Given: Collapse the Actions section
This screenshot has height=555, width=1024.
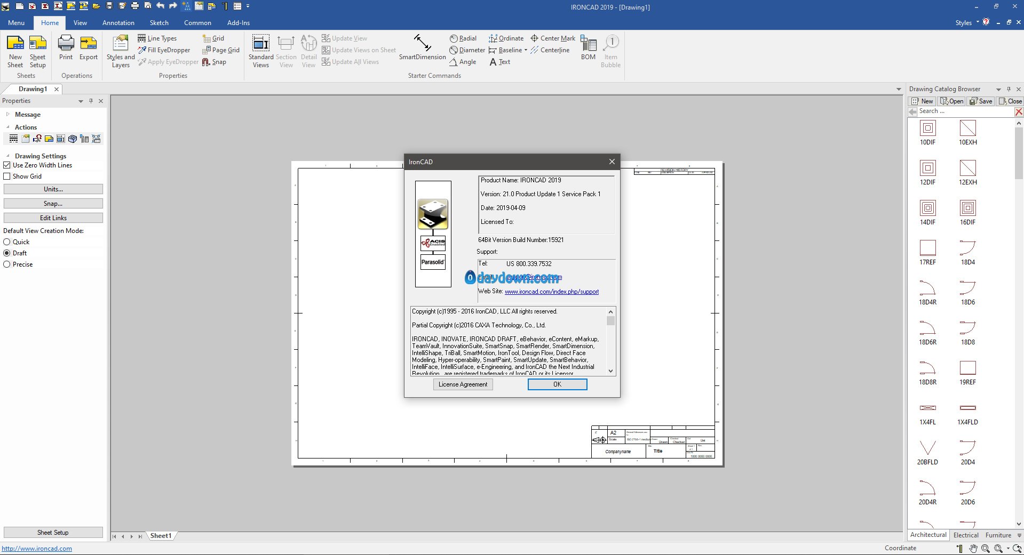Looking at the screenshot, I should tap(7, 127).
